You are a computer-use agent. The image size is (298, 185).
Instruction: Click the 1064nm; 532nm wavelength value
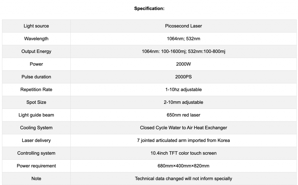[x=183, y=39]
